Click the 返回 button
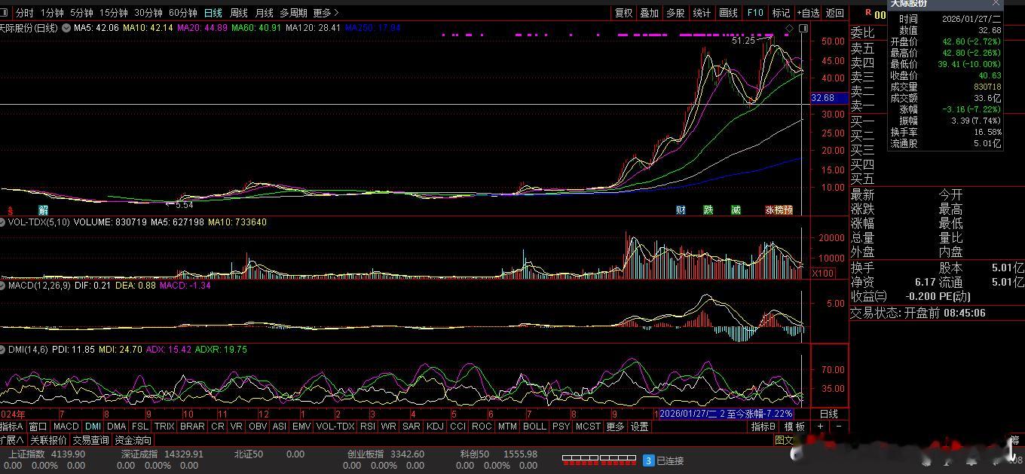This screenshot has height=474, width=1025. click(835, 13)
